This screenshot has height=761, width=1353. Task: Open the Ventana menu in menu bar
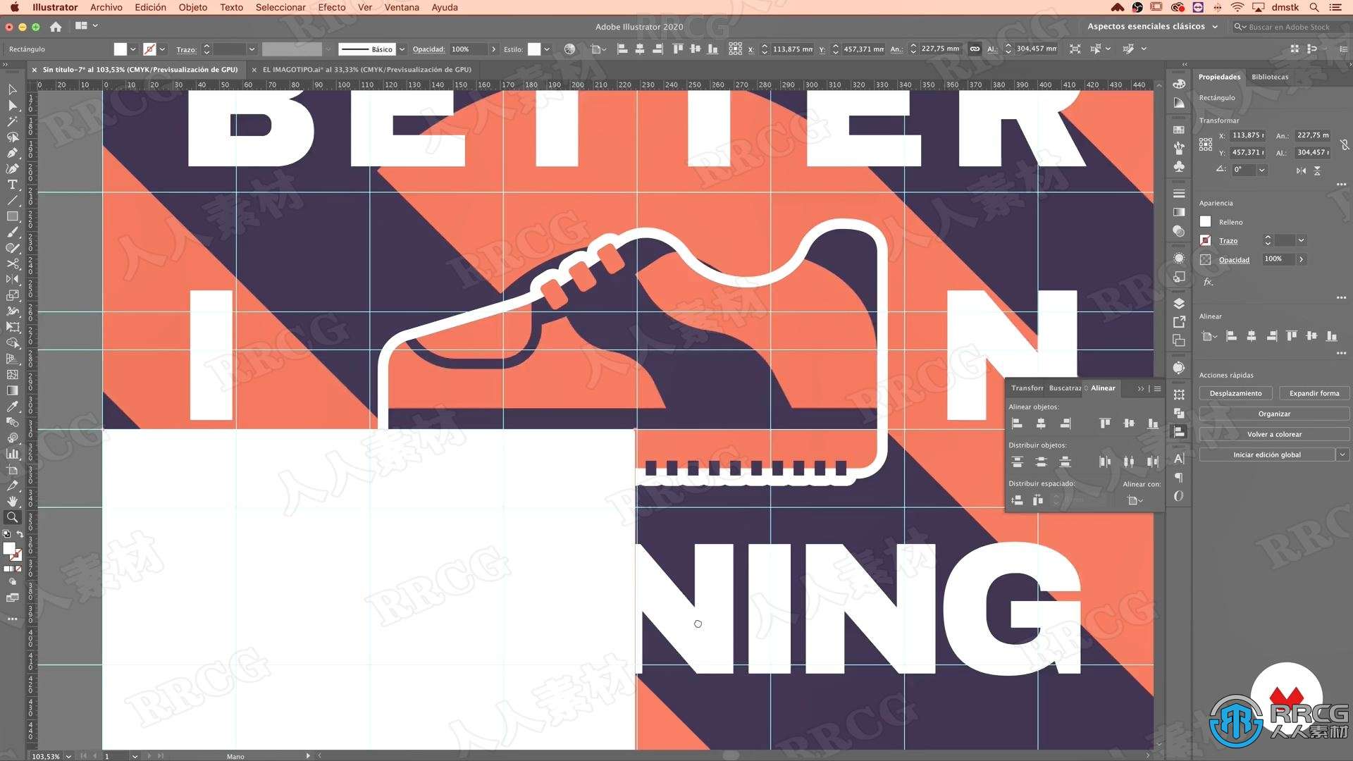pyautogui.click(x=402, y=9)
